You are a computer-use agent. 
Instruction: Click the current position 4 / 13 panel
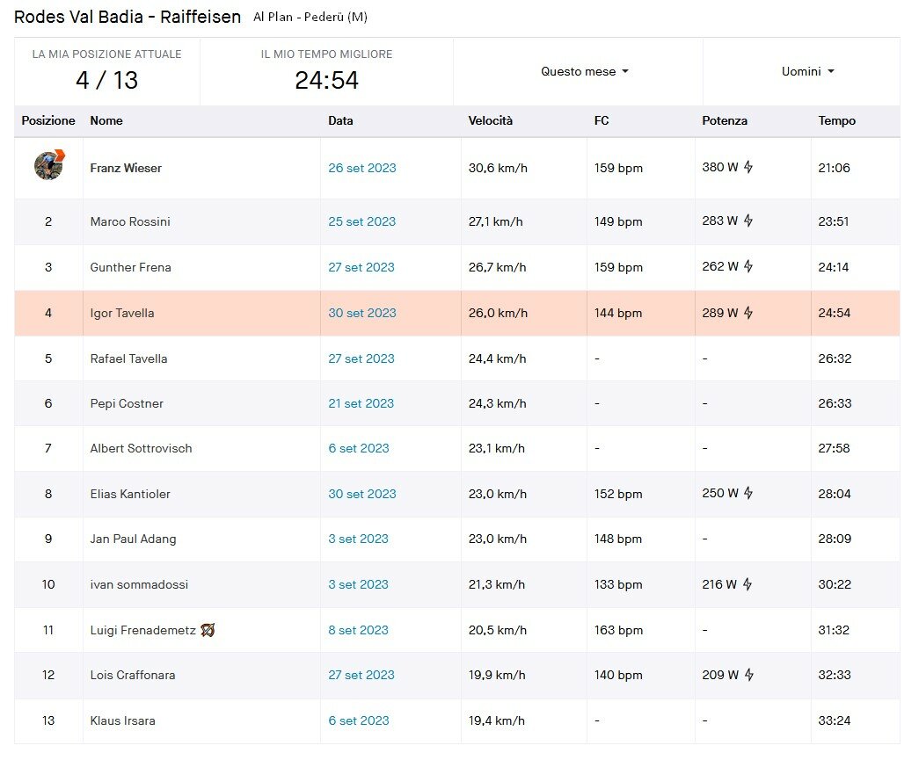point(106,71)
